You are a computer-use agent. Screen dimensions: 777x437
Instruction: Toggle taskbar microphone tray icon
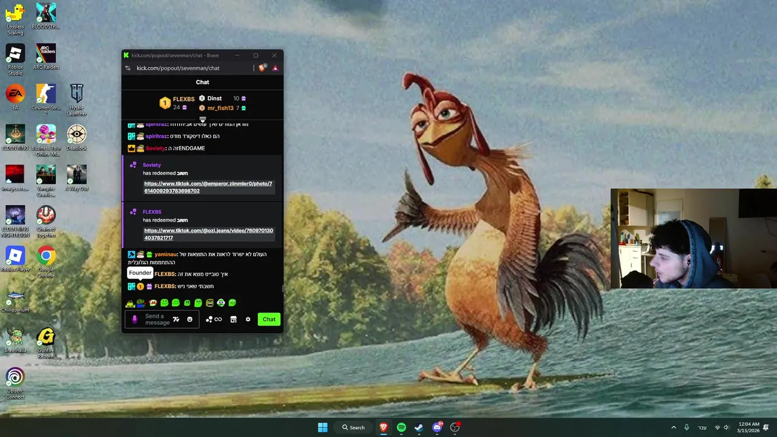687,427
